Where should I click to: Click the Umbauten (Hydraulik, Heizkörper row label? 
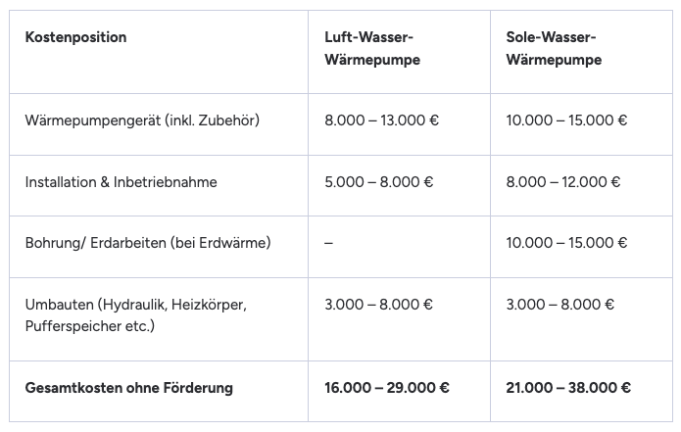click(x=135, y=305)
